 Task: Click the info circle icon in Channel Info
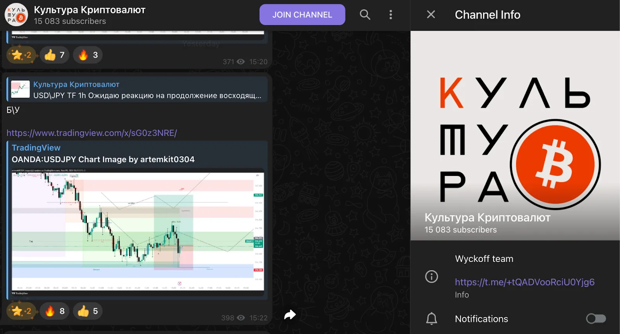[432, 277]
